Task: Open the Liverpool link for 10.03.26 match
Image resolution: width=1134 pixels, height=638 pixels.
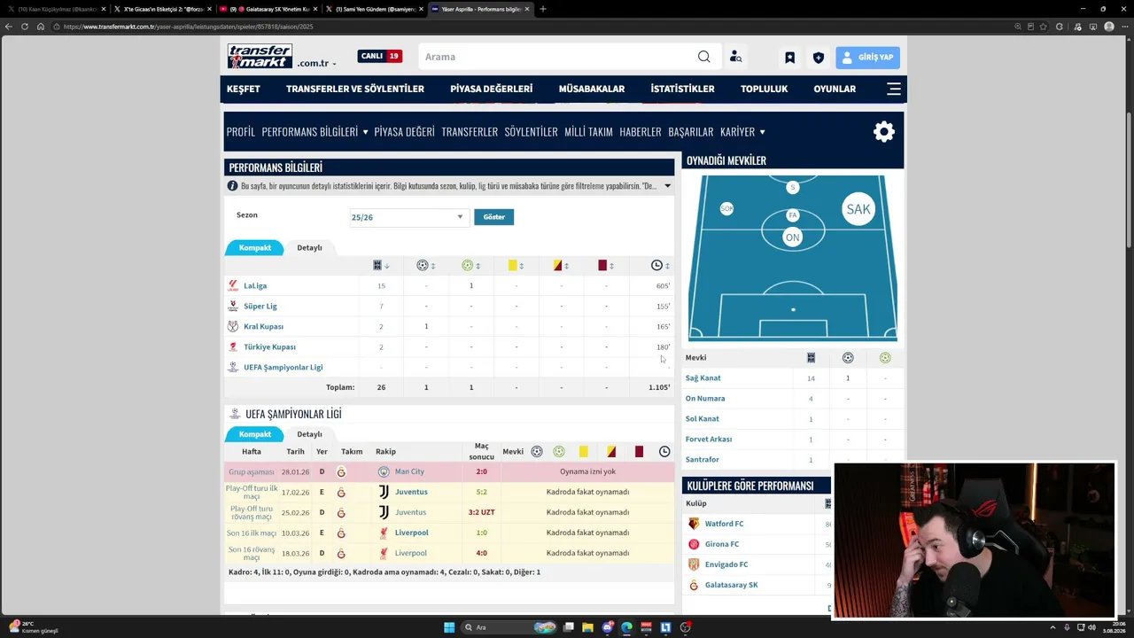Action: (x=411, y=533)
